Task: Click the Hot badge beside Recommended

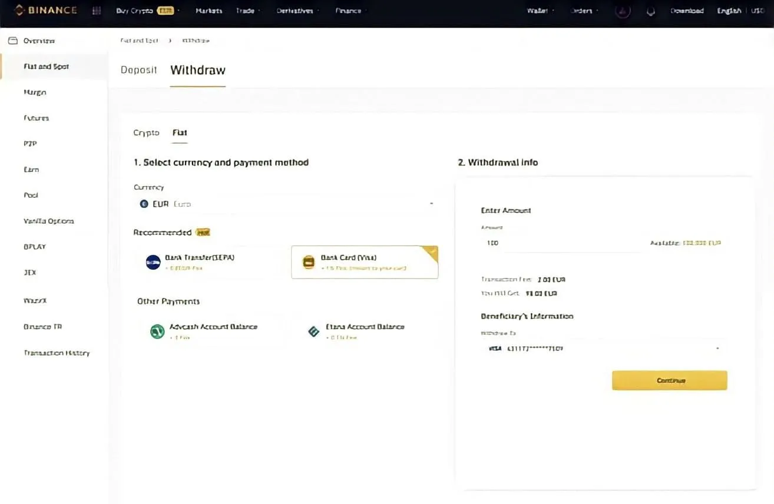Action: point(203,233)
